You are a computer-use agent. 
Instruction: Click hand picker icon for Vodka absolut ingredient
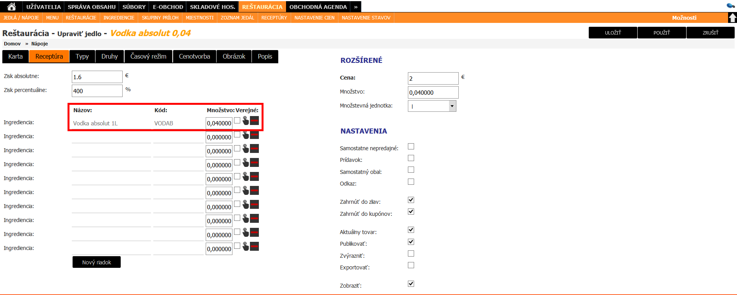(x=246, y=121)
